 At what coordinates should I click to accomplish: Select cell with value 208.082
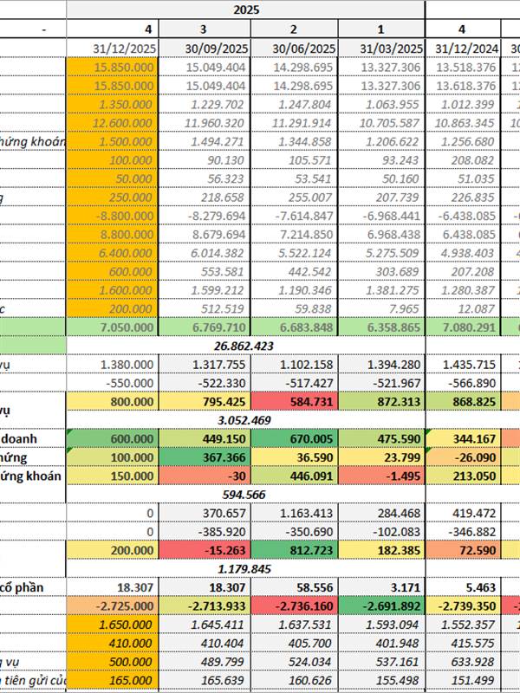(463, 159)
